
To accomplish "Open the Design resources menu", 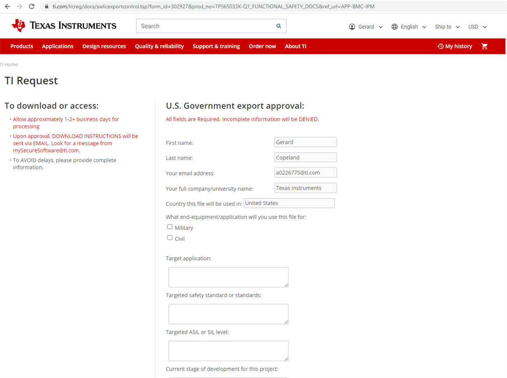I will pos(104,46).
